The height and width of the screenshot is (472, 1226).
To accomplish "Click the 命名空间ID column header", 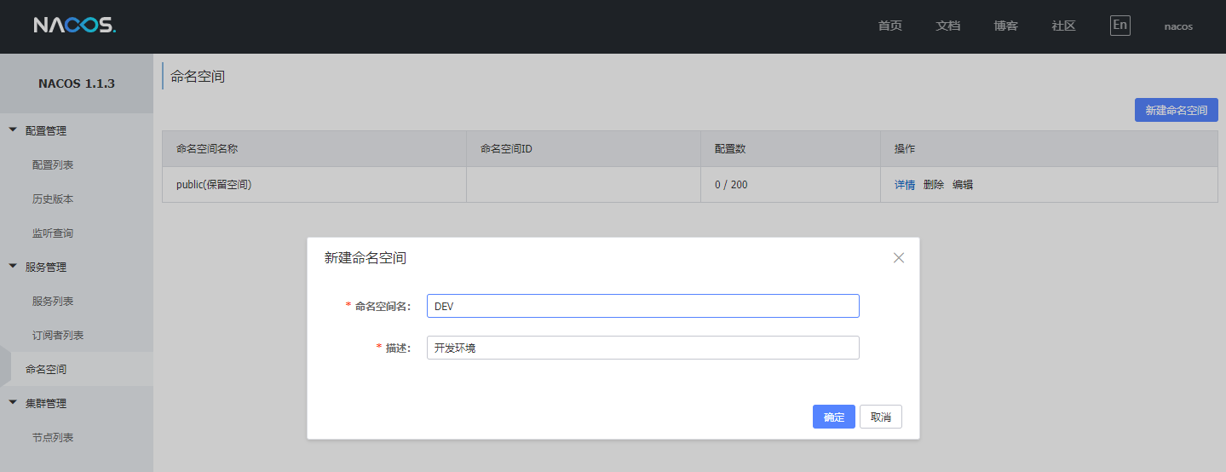I will (584, 148).
